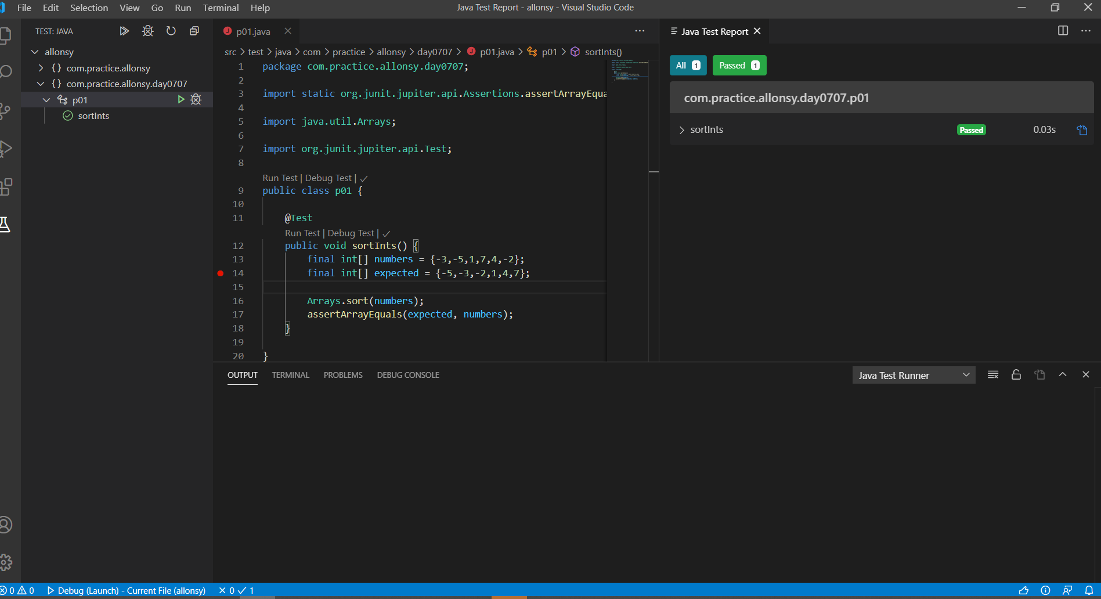Open the Test flask view
The image size is (1101, 599).
point(5,225)
